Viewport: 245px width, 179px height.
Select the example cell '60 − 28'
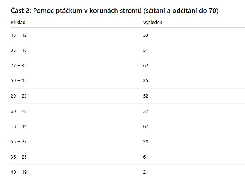pos(19,111)
